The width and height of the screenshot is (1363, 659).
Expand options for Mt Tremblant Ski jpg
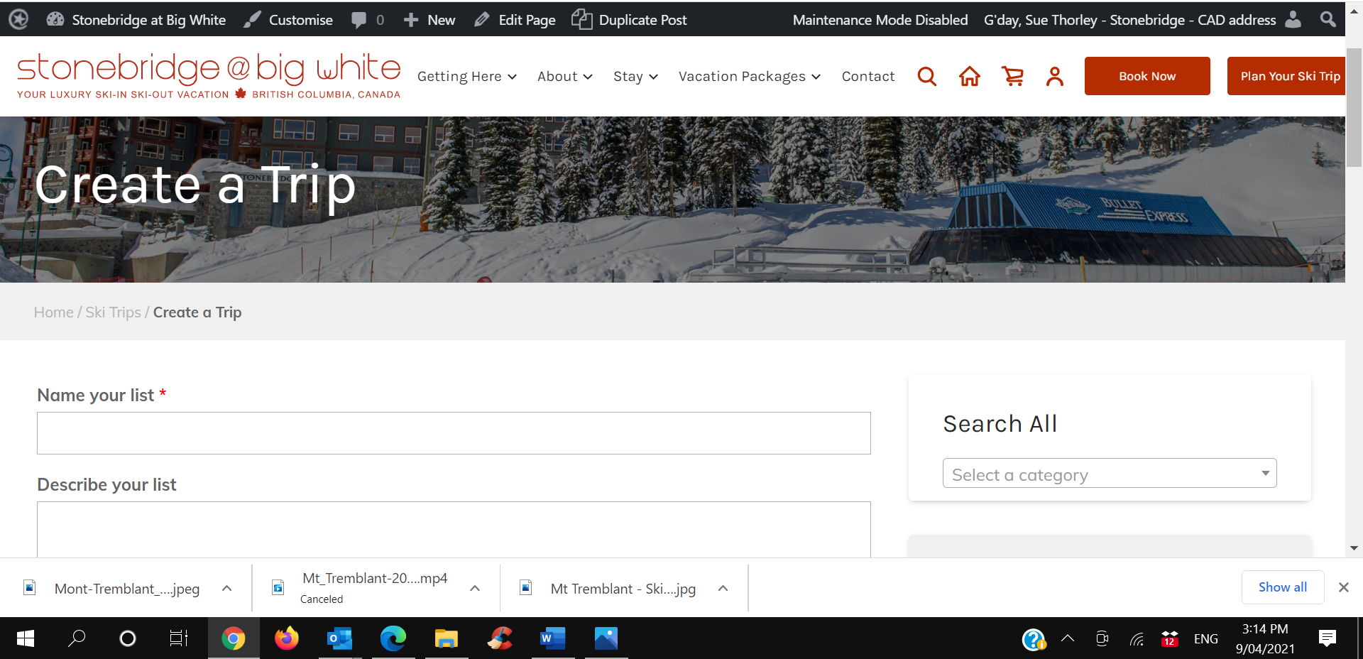(x=723, y=588)
